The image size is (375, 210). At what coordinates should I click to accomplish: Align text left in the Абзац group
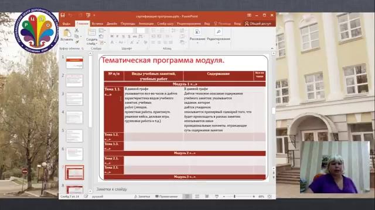pyautogui.click(x=154, y=43)
